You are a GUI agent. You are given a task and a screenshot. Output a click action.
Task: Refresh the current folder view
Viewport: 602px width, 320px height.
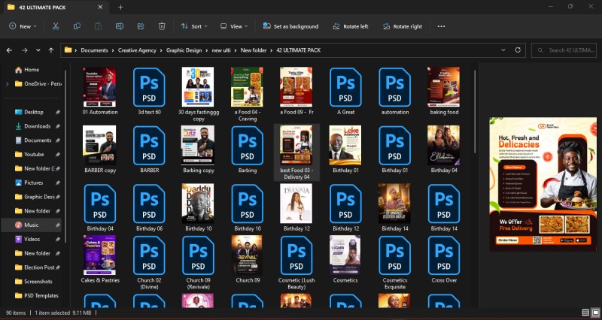pos(518,50)
